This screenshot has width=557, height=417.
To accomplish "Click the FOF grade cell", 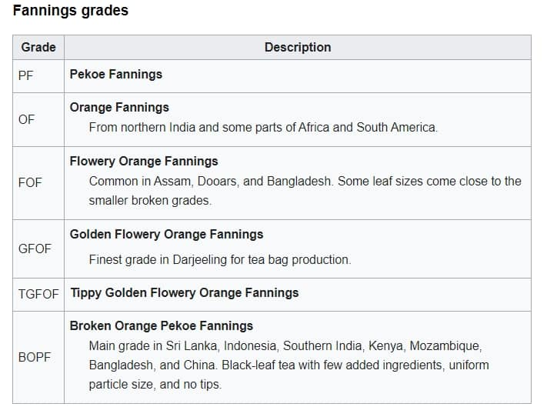I will point(38,183).
